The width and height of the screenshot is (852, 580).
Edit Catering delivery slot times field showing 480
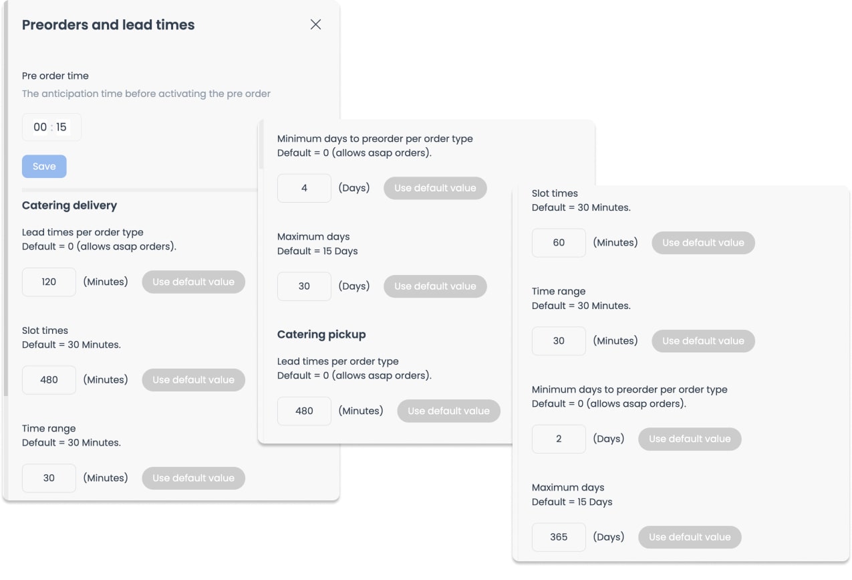click(49, 380)
